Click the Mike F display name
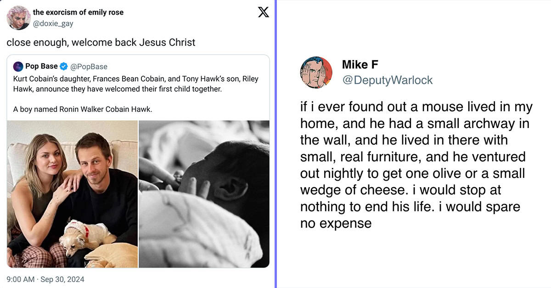This screenshot has width=551, height=288. click(360, 65)
